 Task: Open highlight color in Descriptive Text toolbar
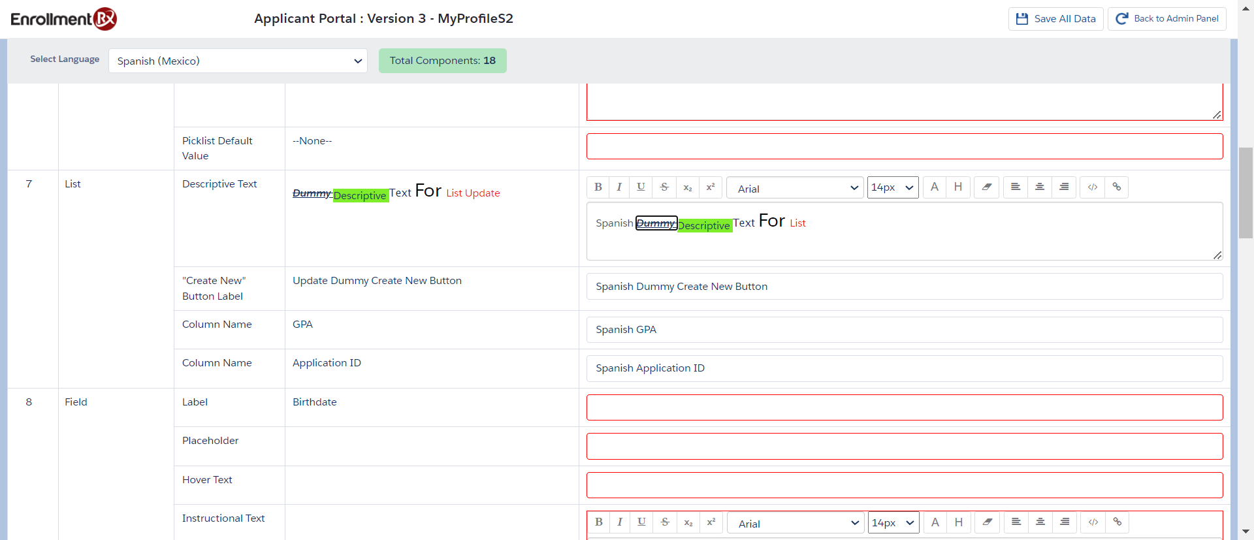click(x=958, y=187)
